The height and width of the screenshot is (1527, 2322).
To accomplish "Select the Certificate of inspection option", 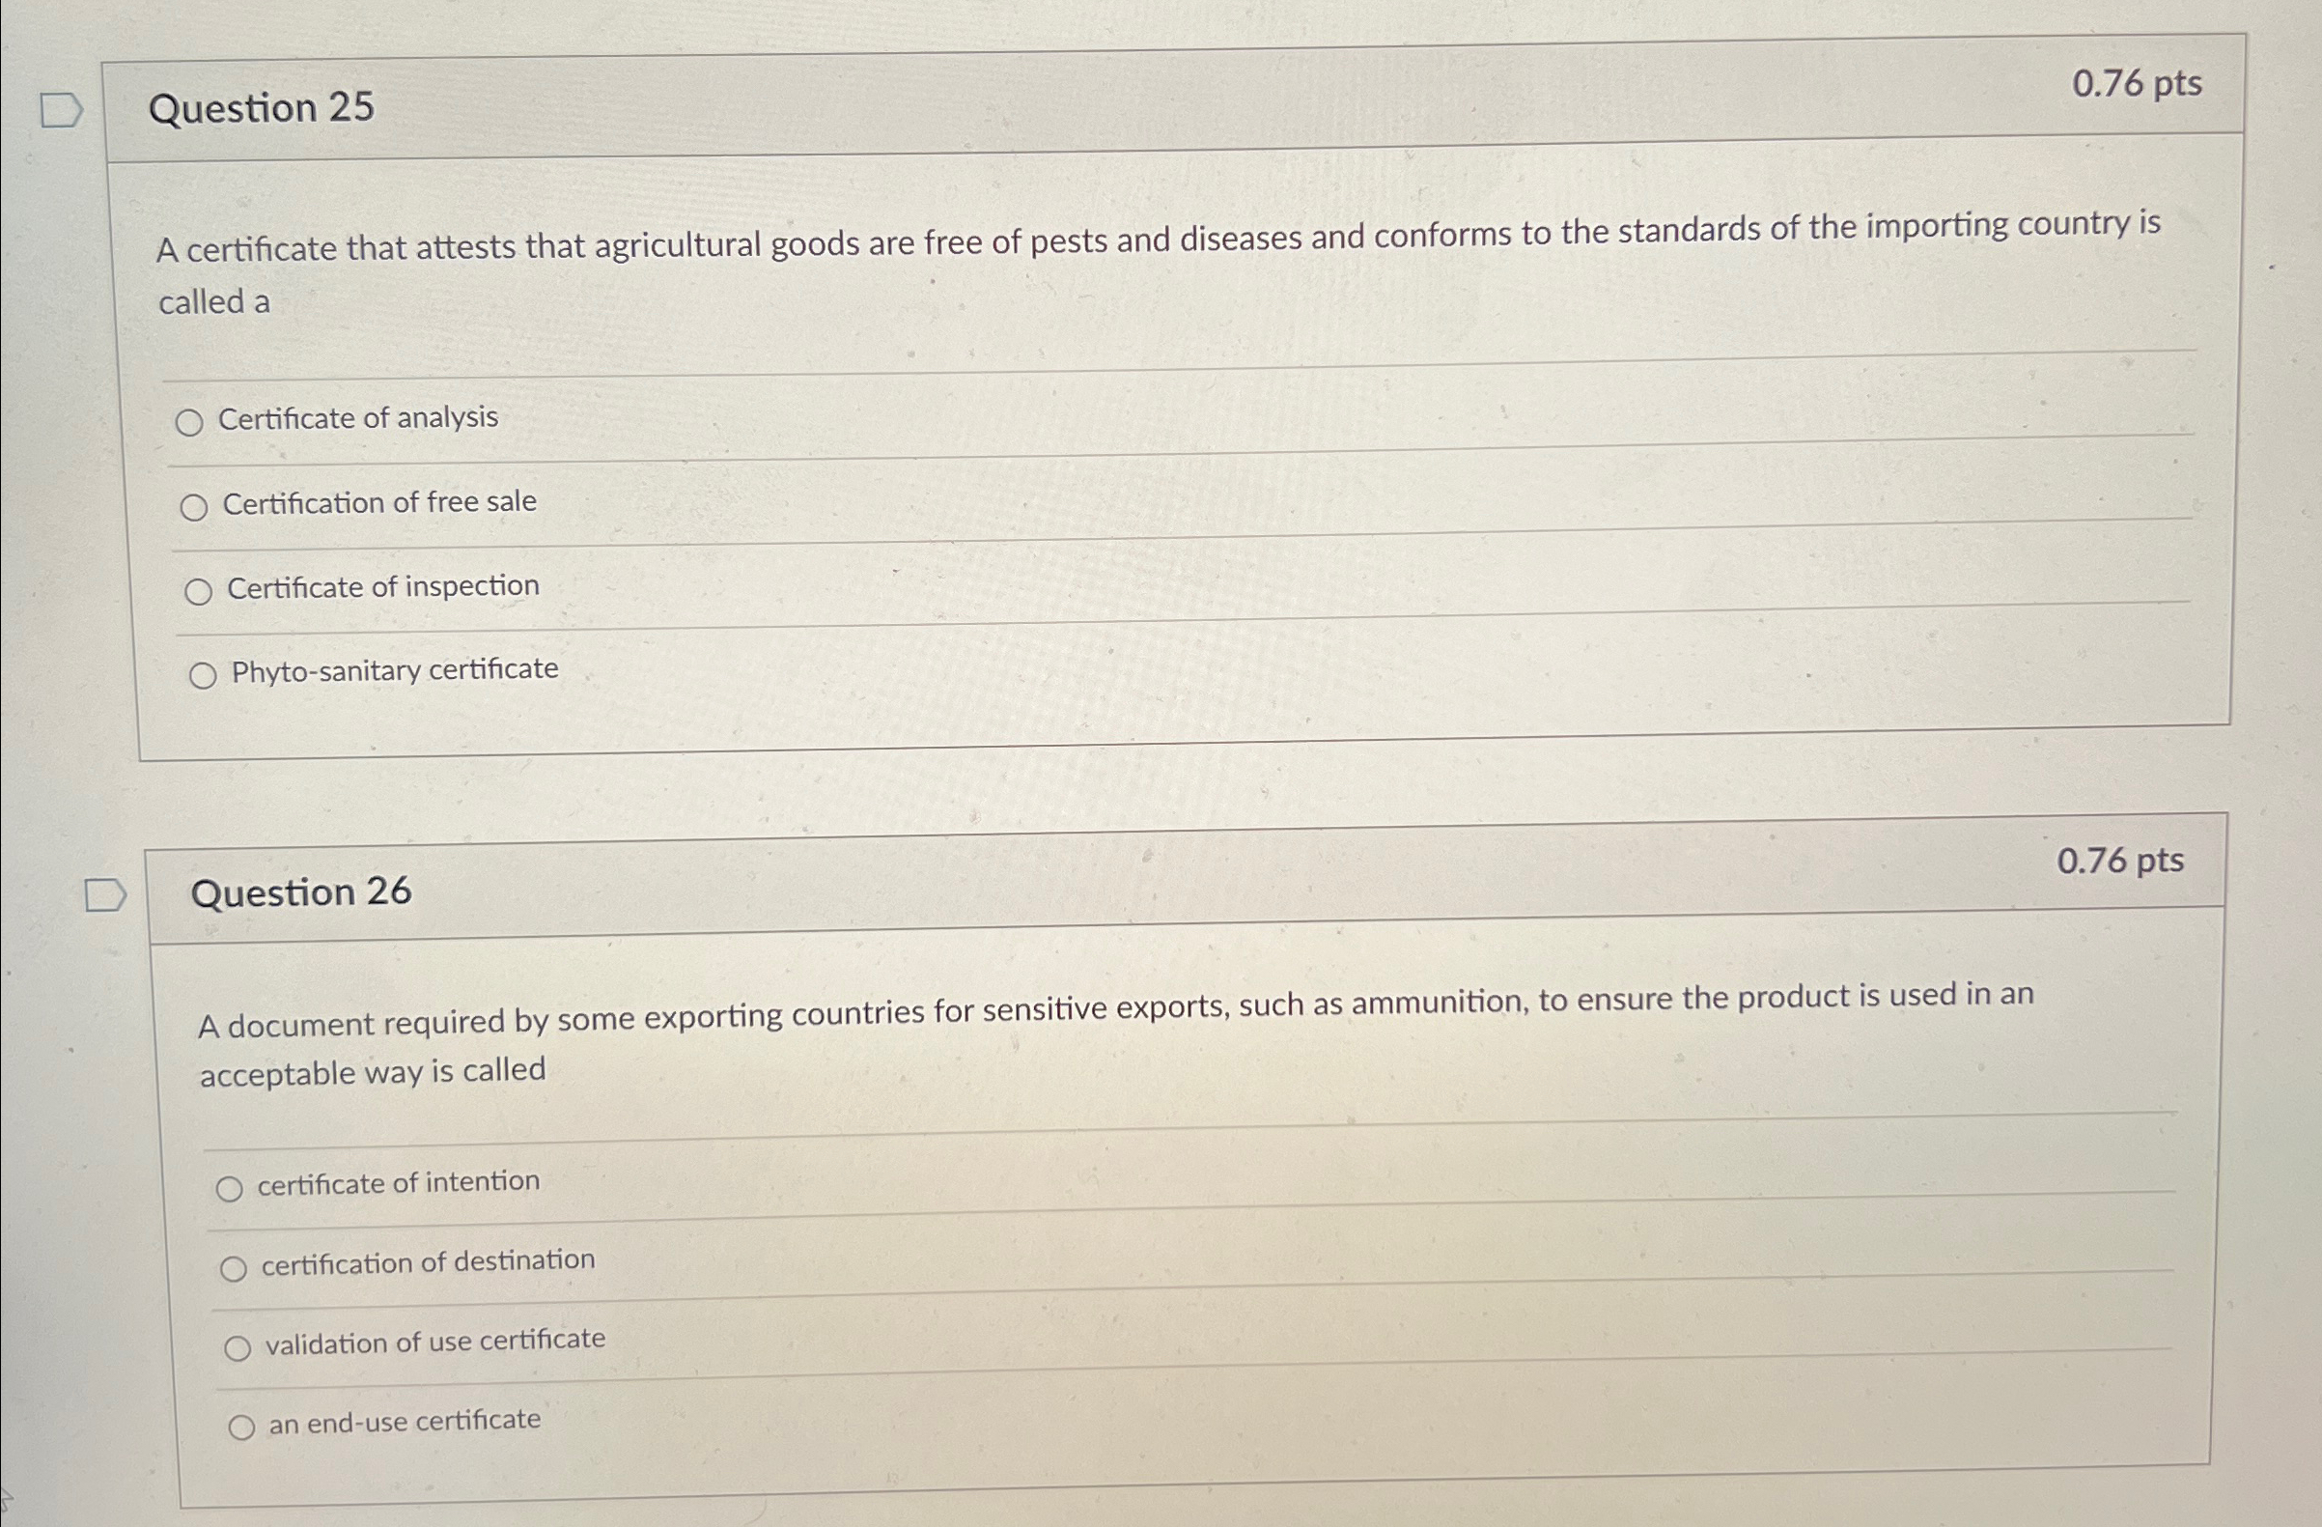I will 199,590.
